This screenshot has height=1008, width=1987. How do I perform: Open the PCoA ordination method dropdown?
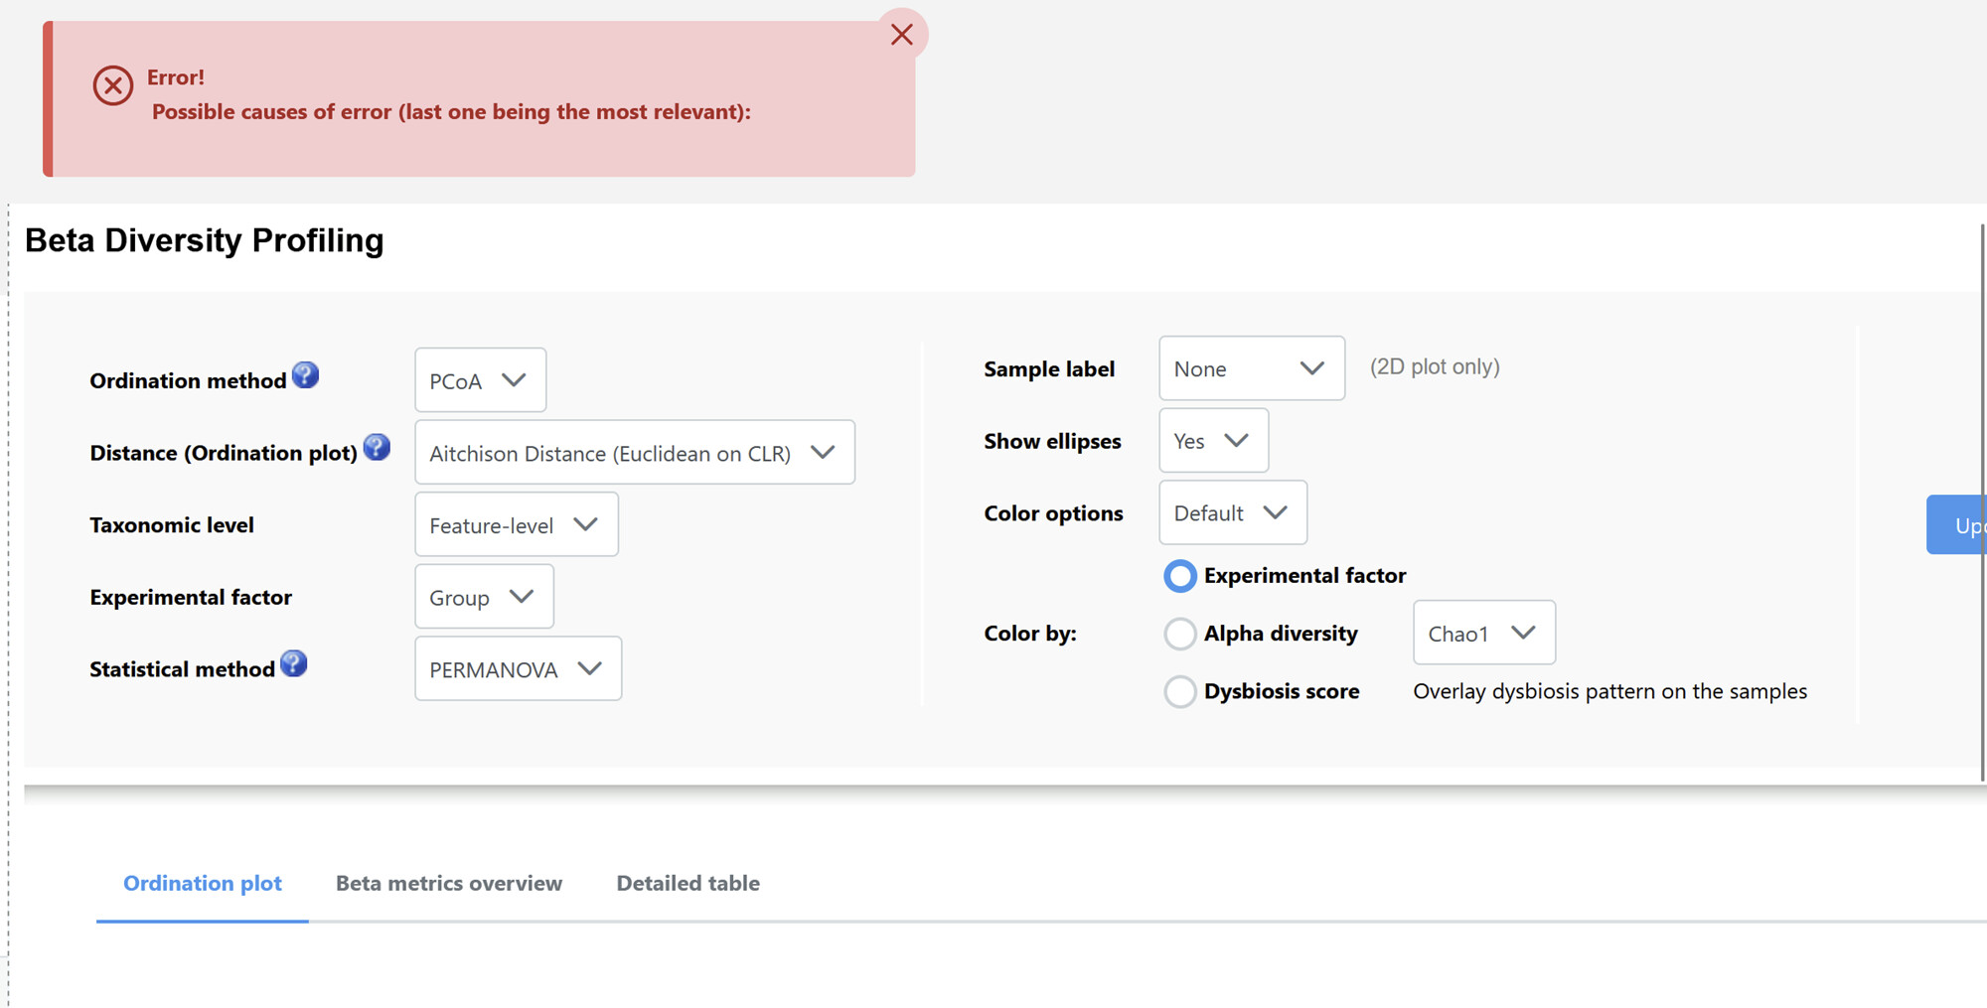(x=481, y=380)
